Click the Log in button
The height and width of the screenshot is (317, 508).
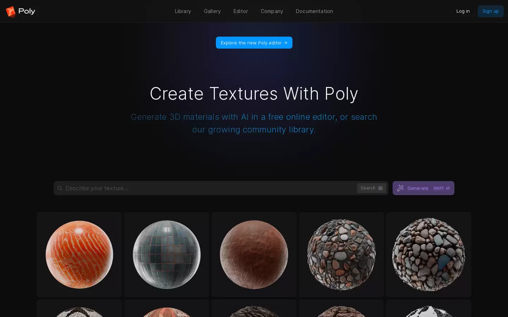pyautogui.click(x=463, y=11)
